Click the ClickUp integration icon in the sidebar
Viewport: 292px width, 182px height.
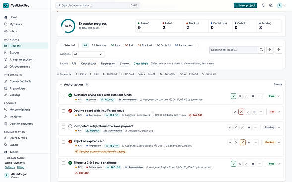tap(6, 95)
